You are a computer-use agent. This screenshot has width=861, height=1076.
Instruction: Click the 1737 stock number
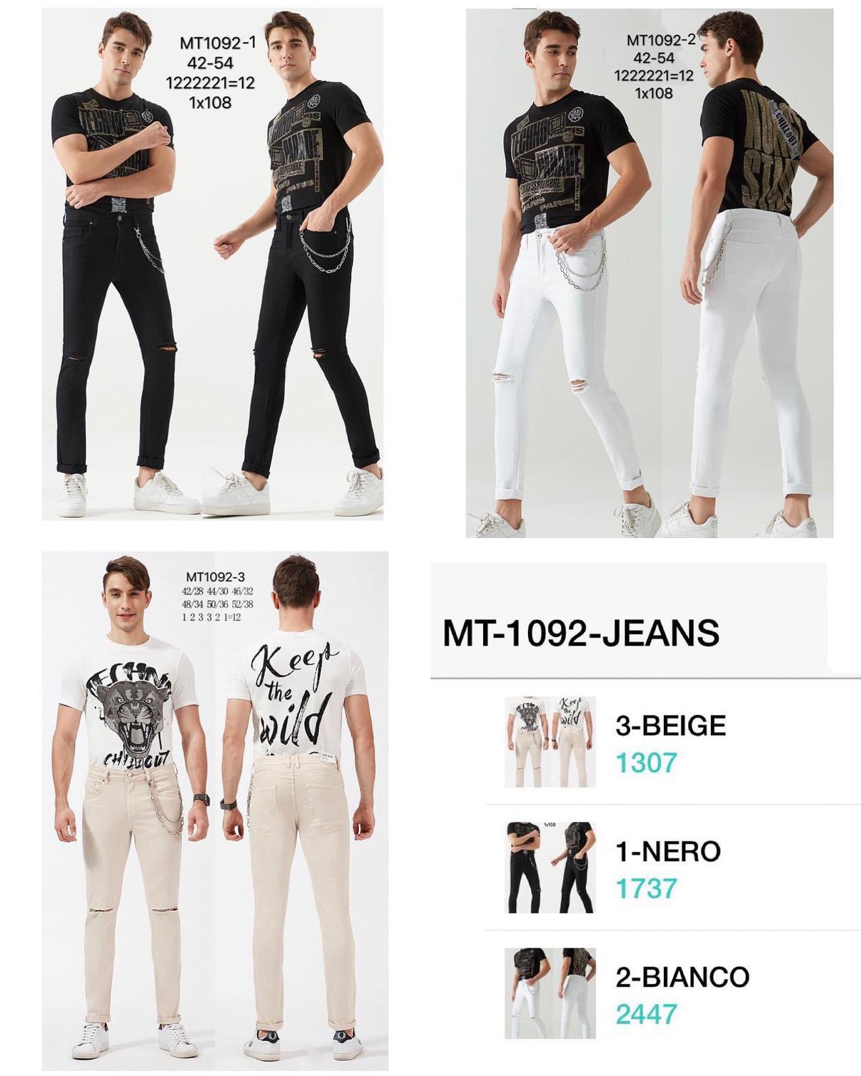point(646,888)
